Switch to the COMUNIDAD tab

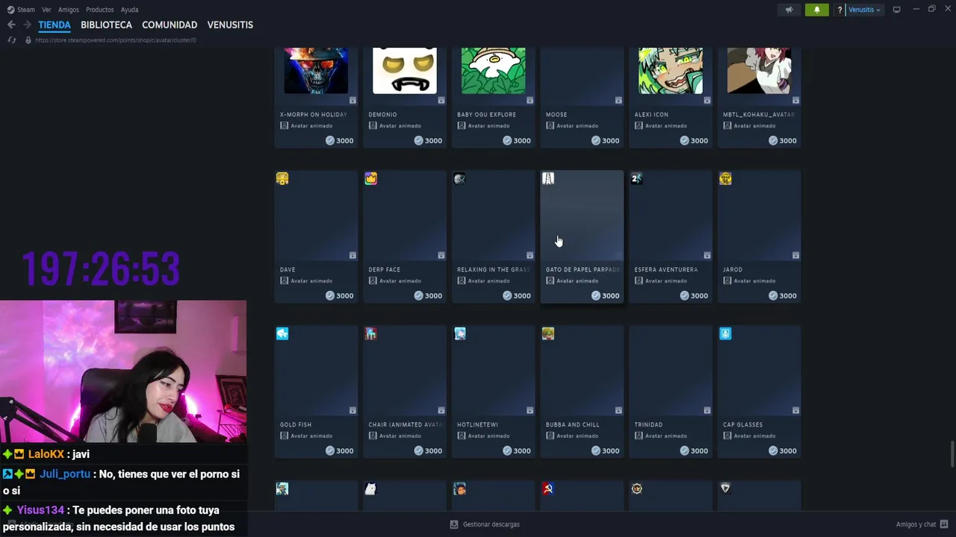(x=170, y=25)
